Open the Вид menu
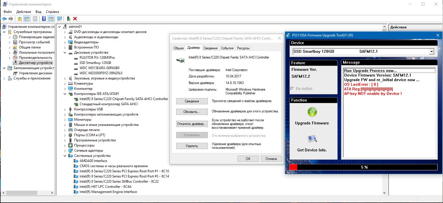The height and width of the screenshot is (203, 443). click(x=38, y=12)
